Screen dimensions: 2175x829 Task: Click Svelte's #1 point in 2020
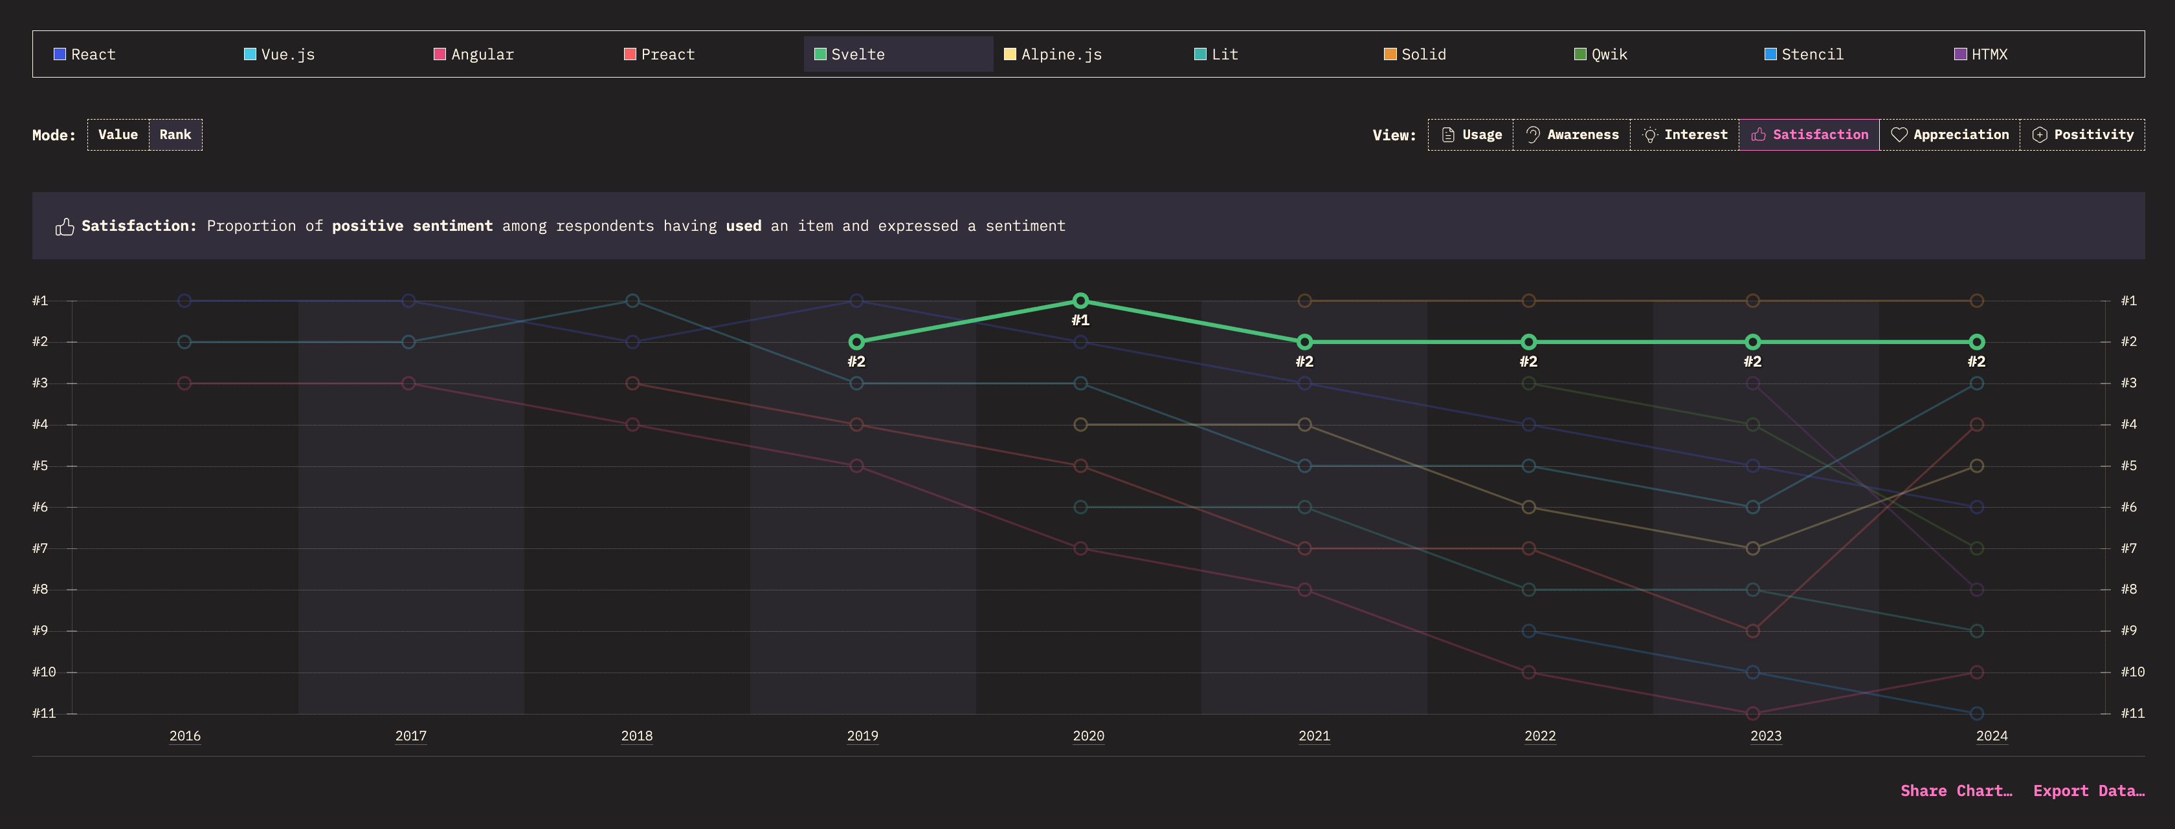[1080, 301]
